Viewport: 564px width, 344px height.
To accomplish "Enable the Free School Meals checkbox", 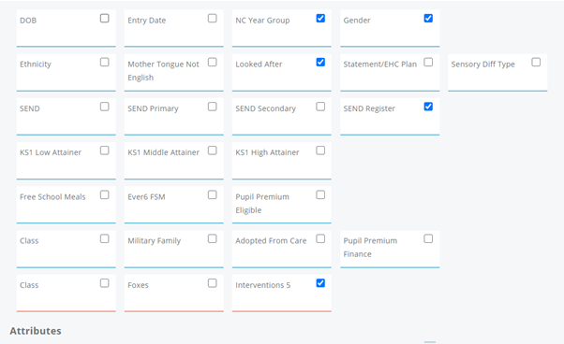I will click(104, 194).
